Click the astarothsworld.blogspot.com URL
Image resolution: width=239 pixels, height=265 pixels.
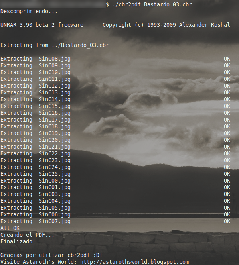pos(134,262)
